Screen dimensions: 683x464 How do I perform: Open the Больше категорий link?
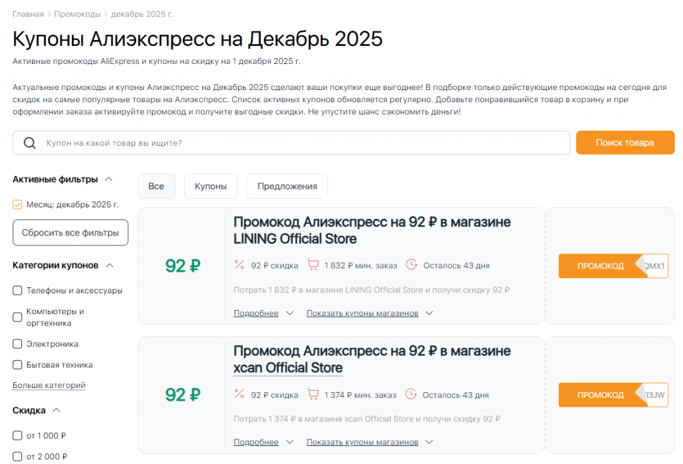[x=49, y=385]
